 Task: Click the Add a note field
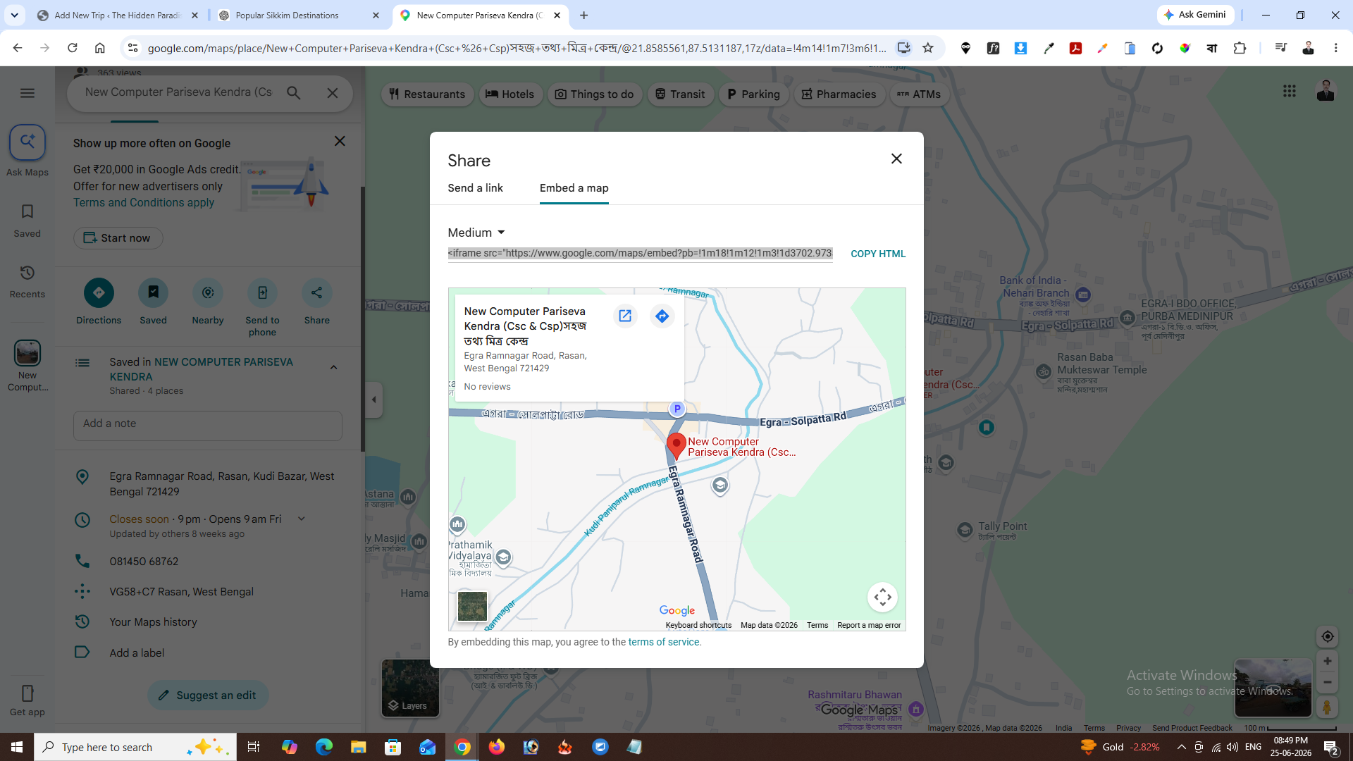[x=208, y=425]
